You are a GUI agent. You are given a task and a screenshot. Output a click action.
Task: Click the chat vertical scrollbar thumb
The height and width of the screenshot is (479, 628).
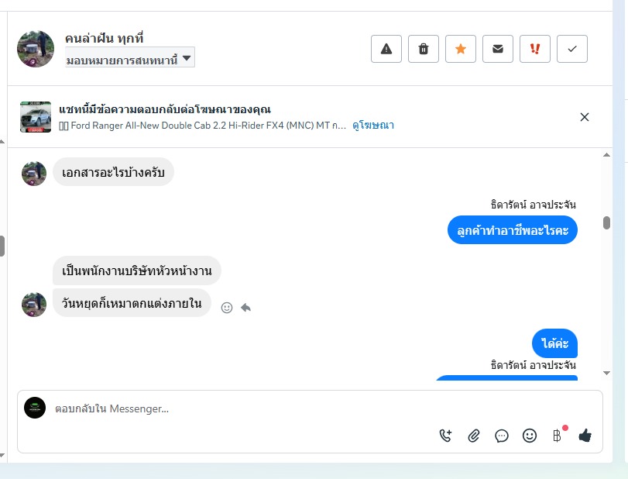pyautogui.click(x=606, y=223)
